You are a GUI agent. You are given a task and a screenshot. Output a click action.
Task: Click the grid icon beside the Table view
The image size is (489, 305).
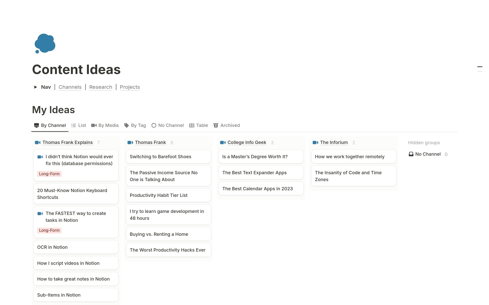coord(191,125)
